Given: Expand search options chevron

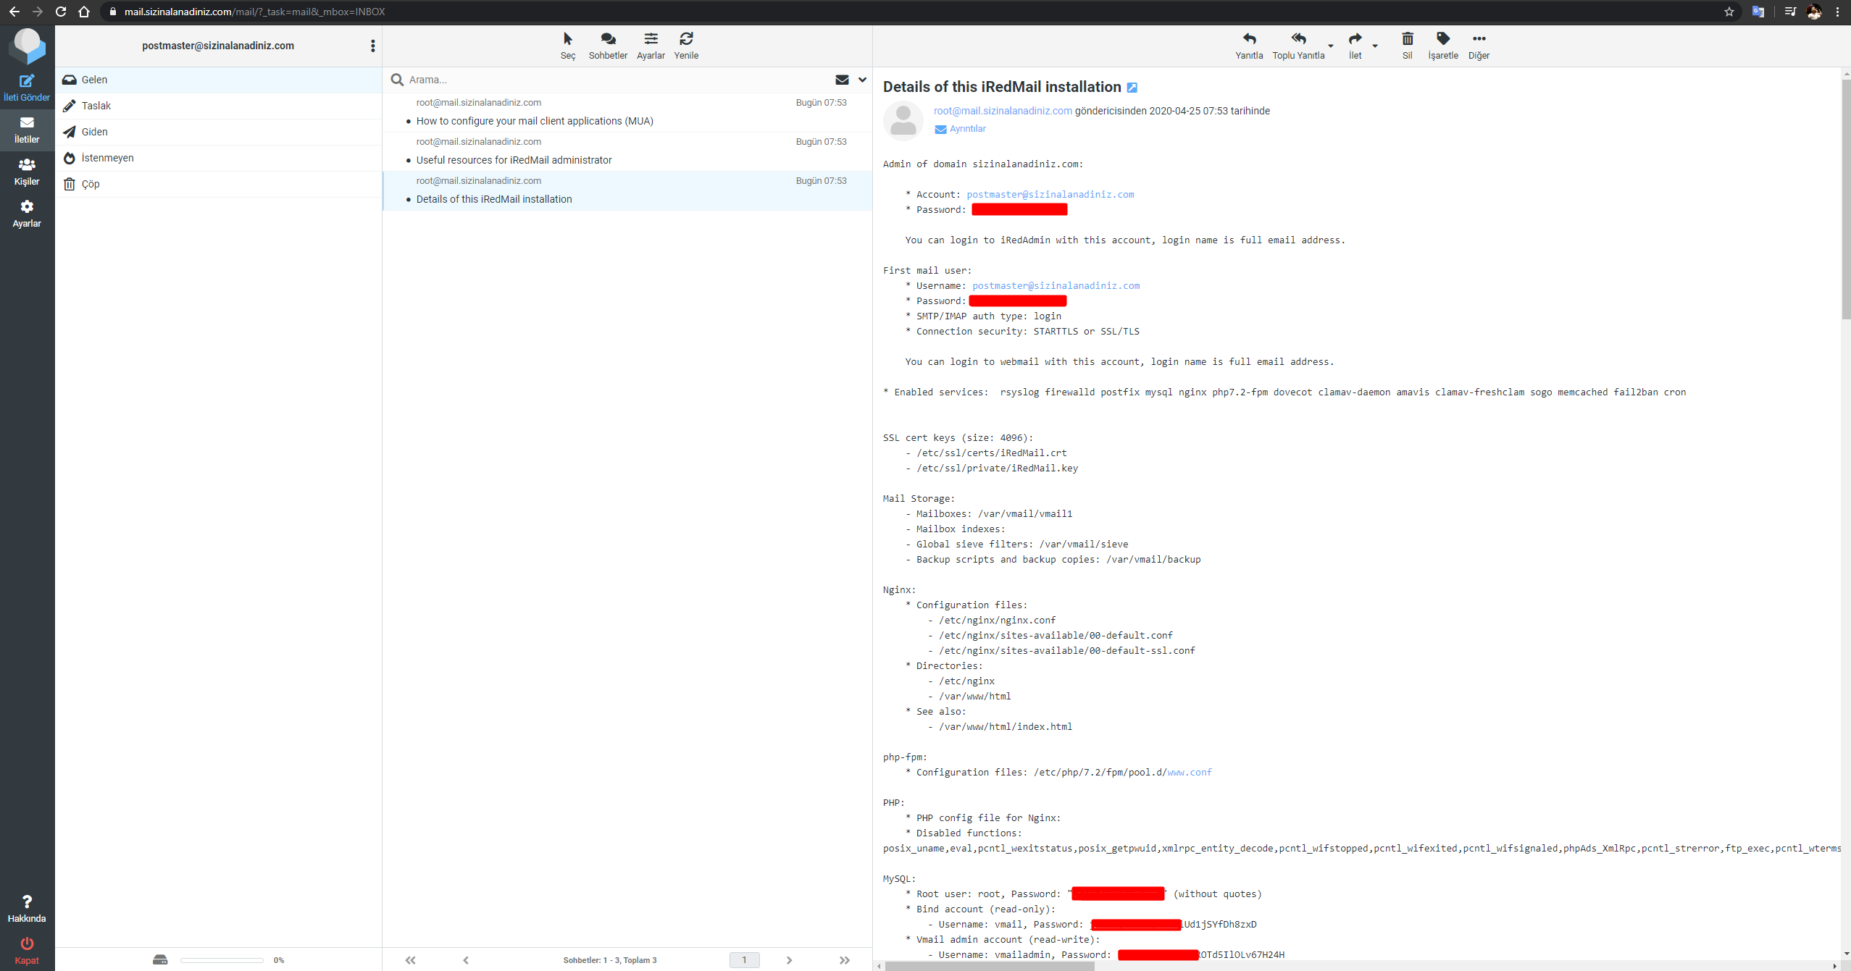Looking at the screenshot, I should coord(862,80).
